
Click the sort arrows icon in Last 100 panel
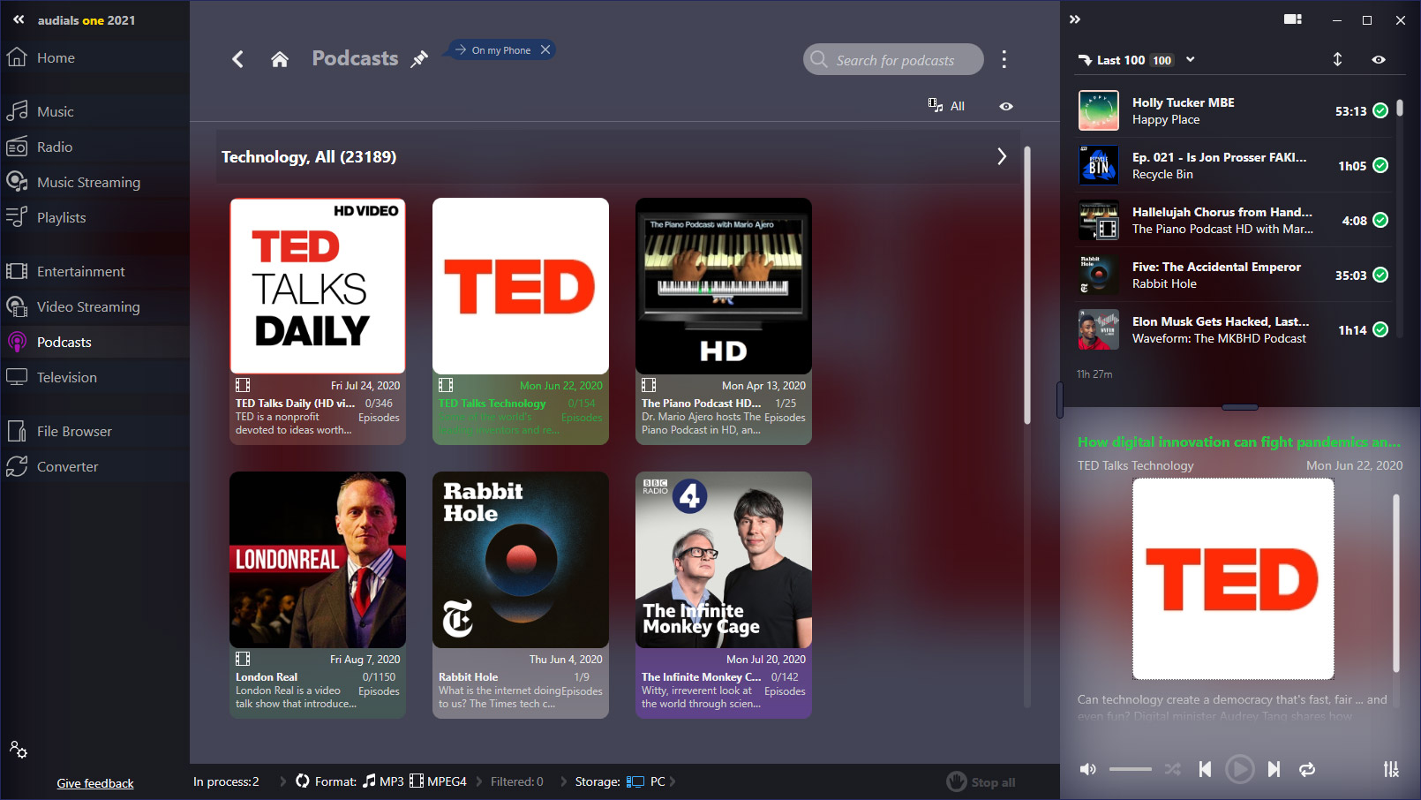[1337, 59]
